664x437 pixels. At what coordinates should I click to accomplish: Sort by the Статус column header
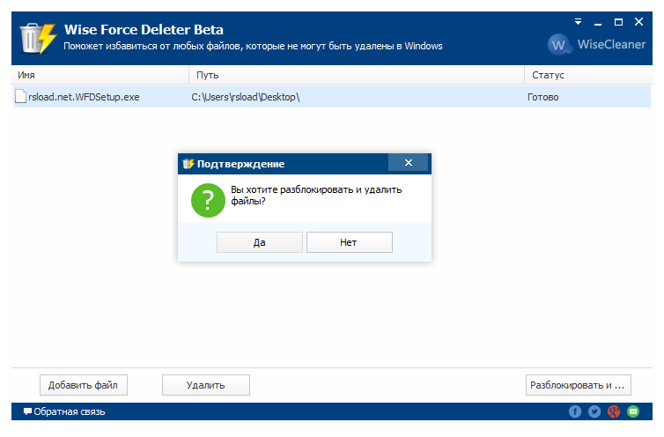(588, 75)
